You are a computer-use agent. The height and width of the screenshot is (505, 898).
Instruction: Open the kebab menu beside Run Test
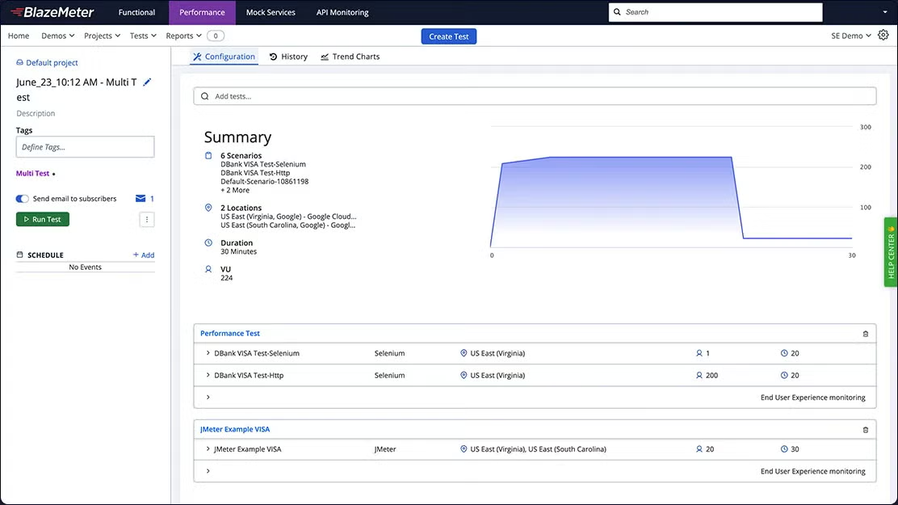(146, 219)
